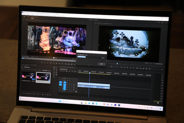Image resolution: width=184 pixels, height=123 pixels.
Task: Click Extract in the Program monitor
Action: [x=140, y=68]
